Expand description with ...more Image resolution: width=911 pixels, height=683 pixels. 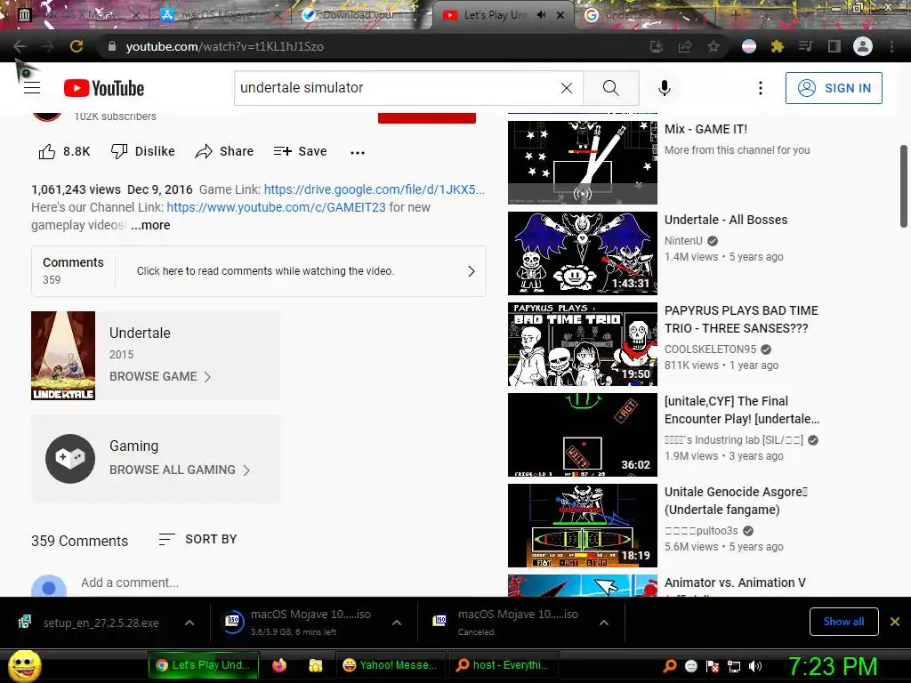pyautogui.click(x=150, y=225)
